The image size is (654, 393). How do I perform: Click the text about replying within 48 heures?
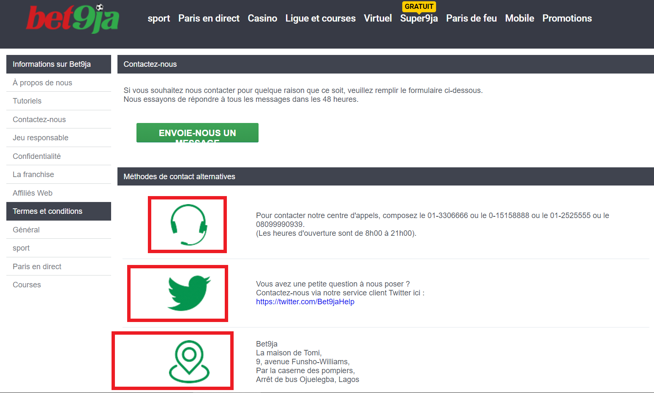pyautogui.click(x=241, y=99)
